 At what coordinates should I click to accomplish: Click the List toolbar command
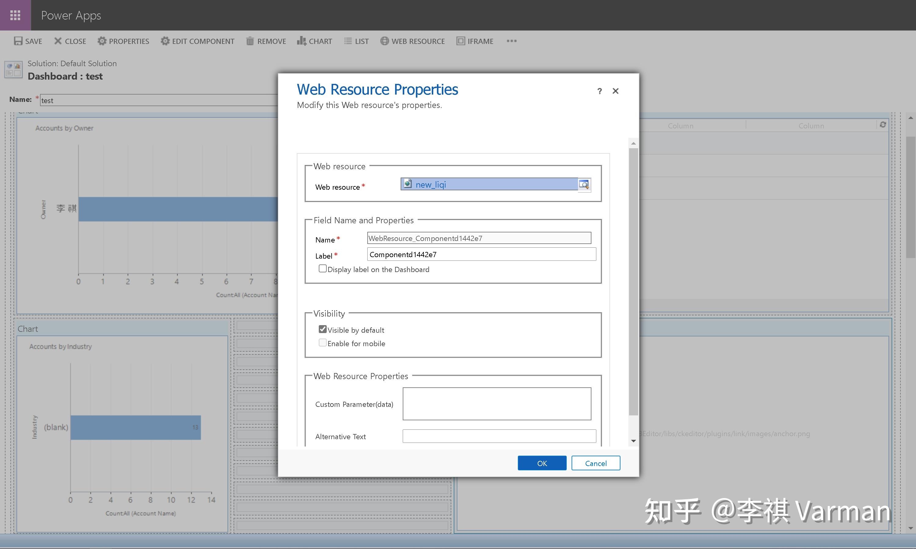[x=356, y=41]
